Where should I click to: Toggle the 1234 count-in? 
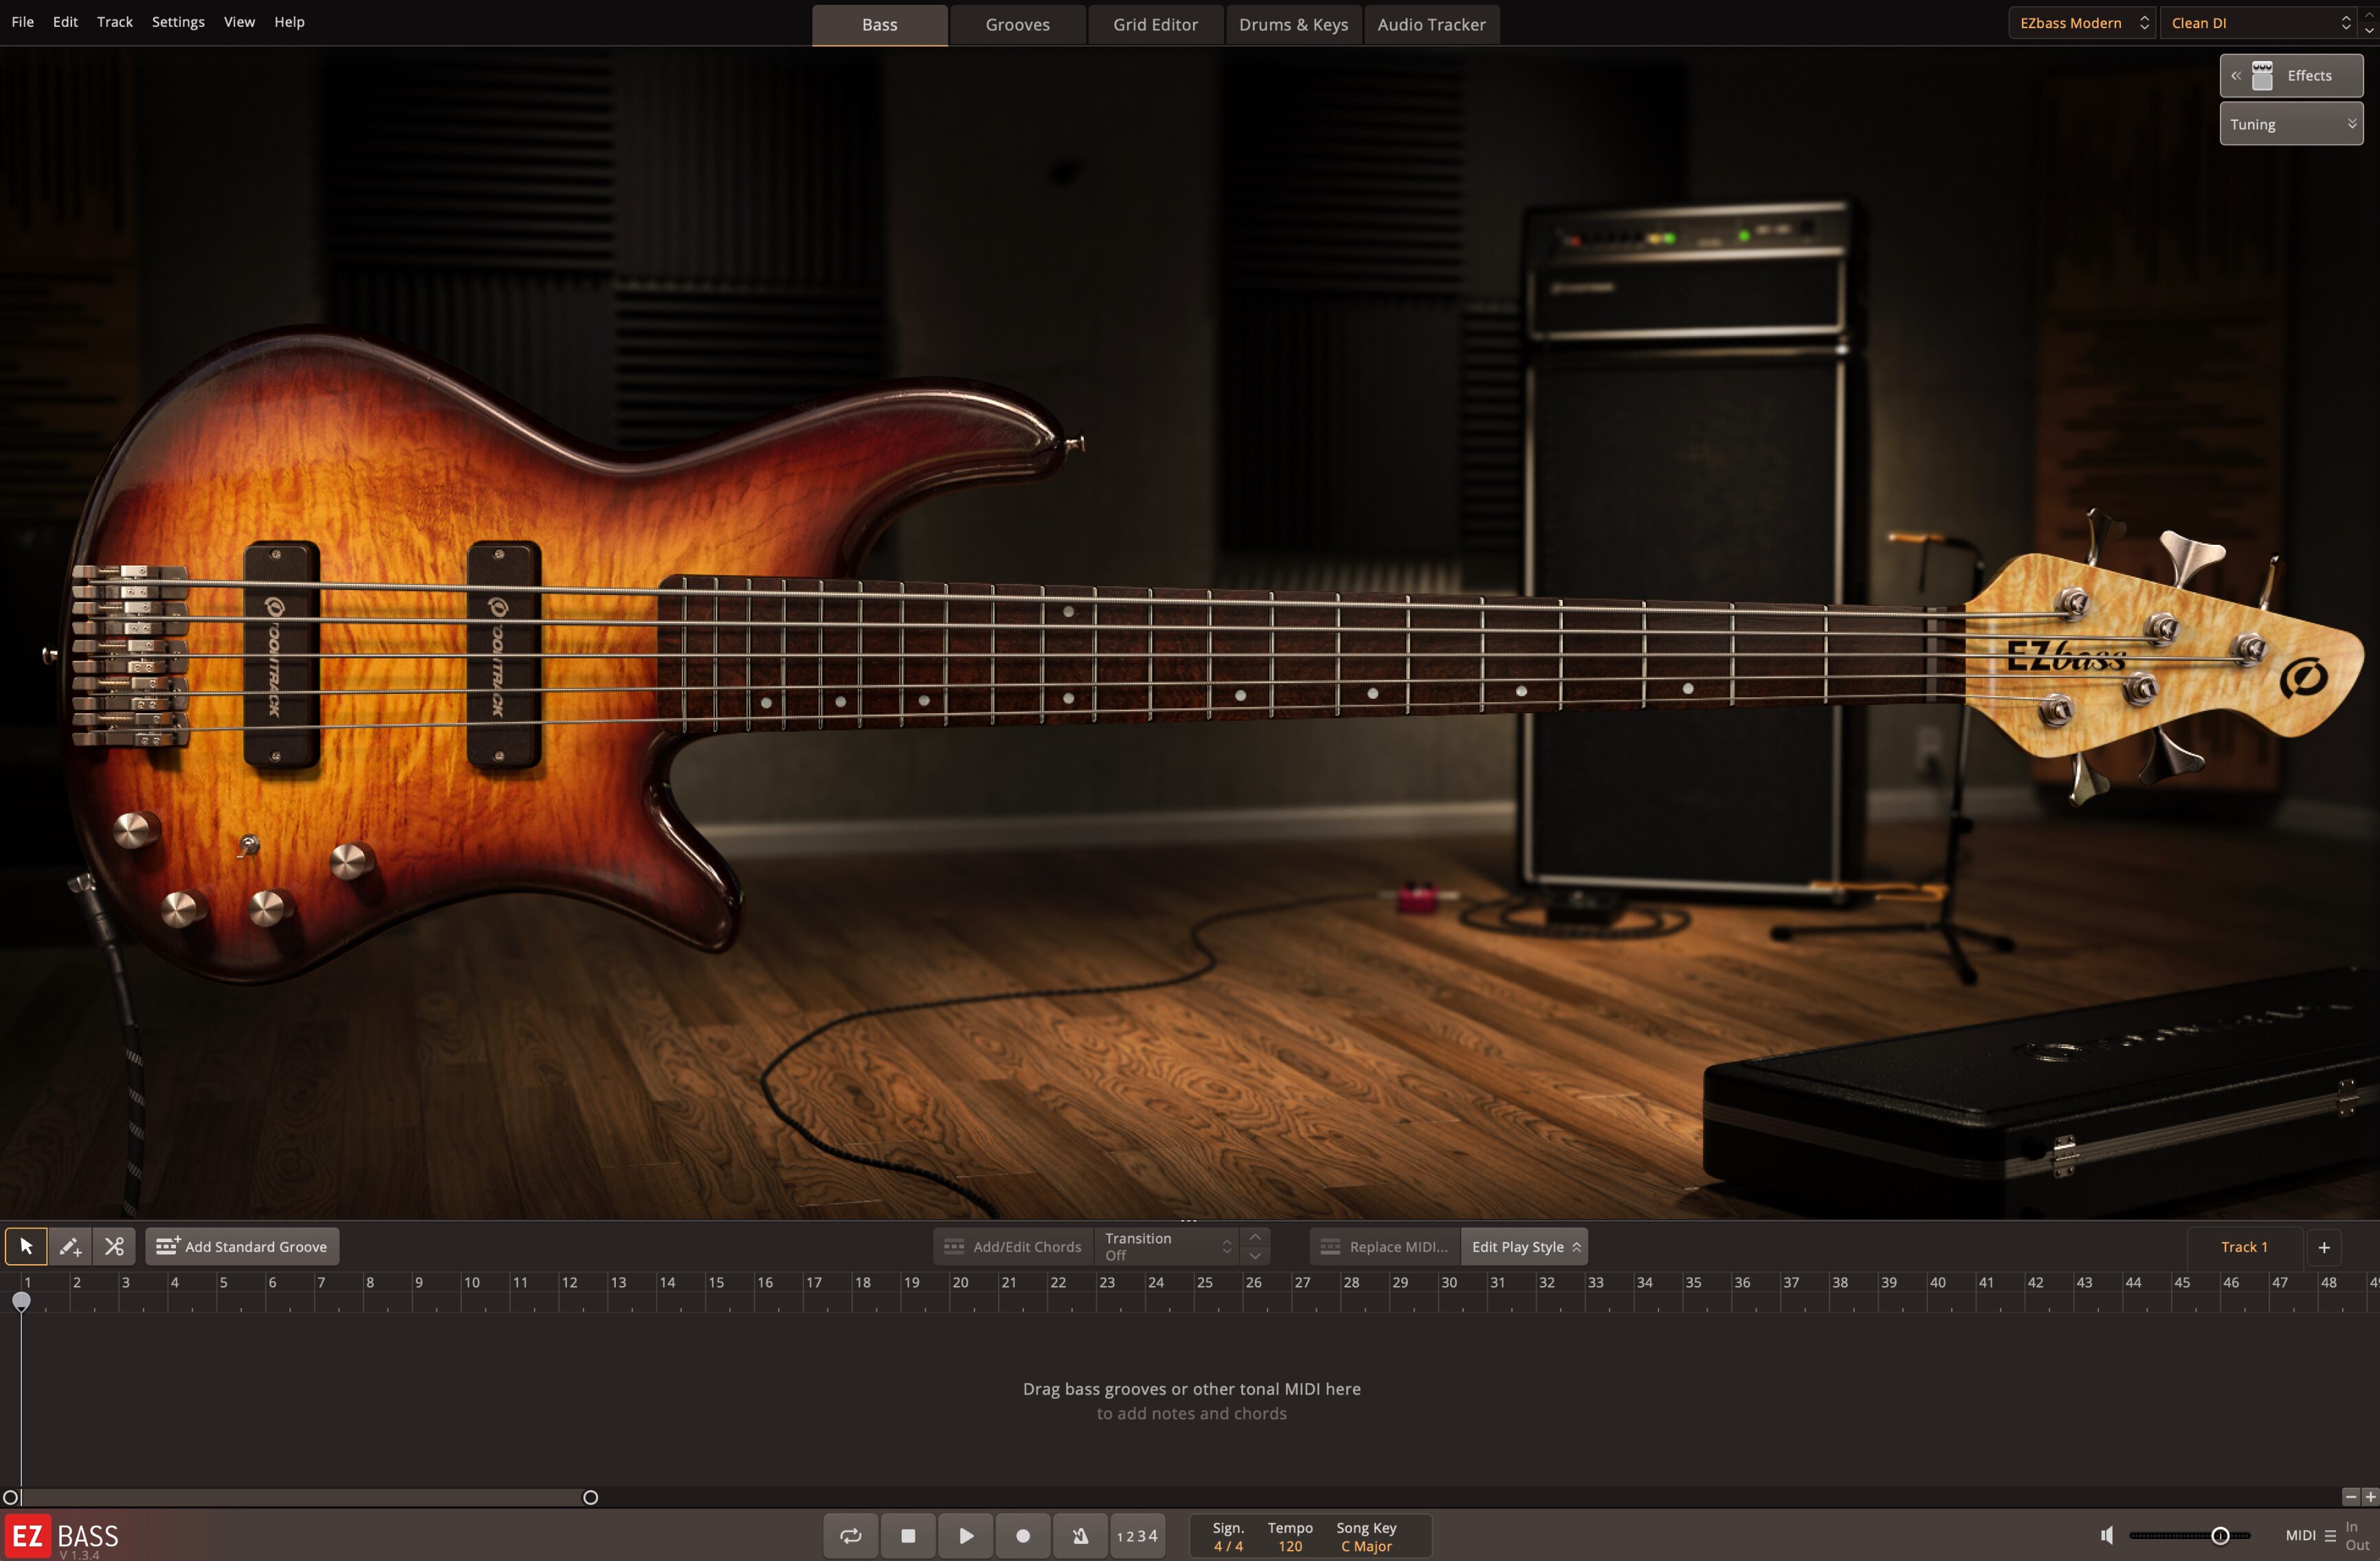pyautogui.click(x=1137, y=1535)
